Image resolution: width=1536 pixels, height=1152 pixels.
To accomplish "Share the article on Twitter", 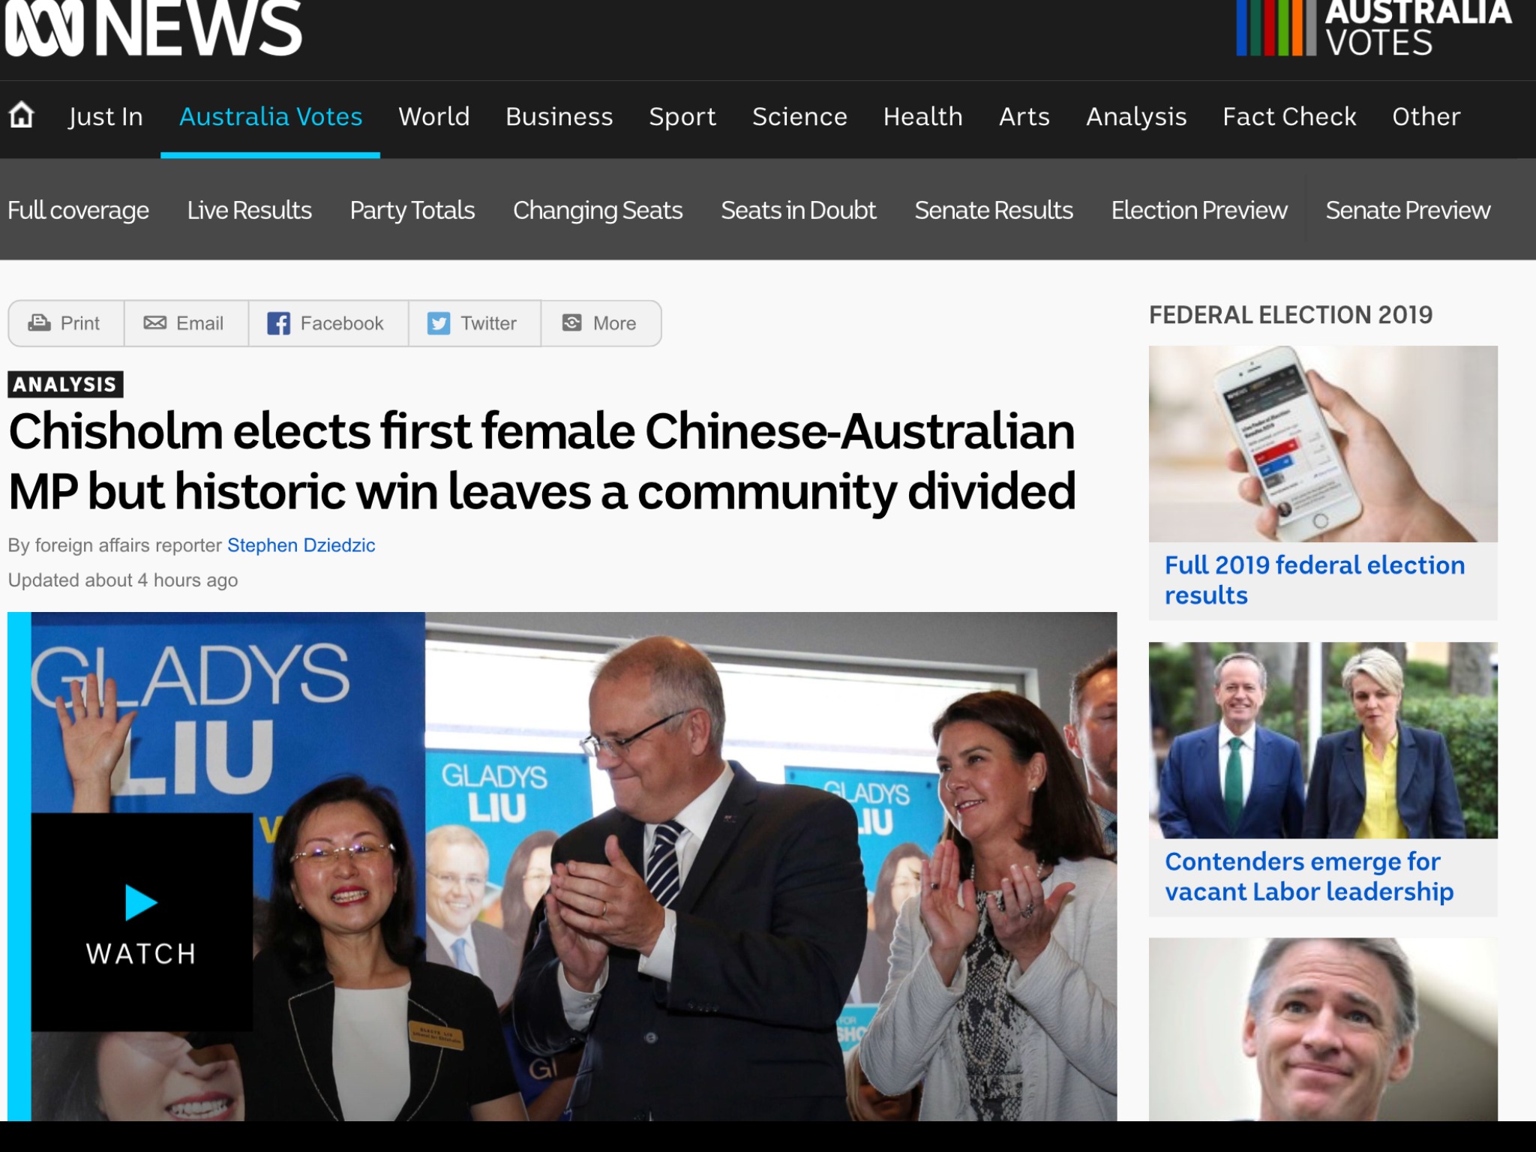I will pyautogui.click(x=474, y=323).
